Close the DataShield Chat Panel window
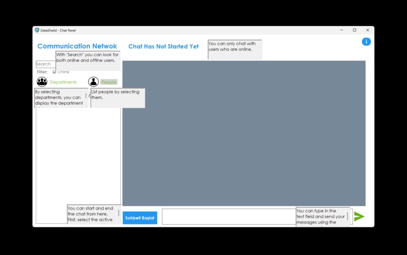Viewport: 407px width, 255px height. coord(368,30)
